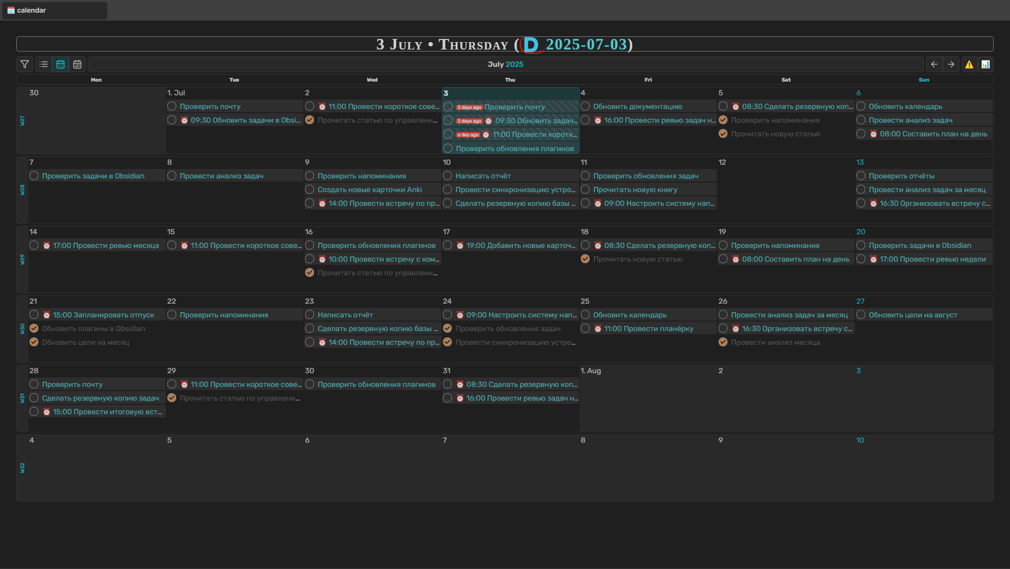The image size is (1010, 569).
Task: Open week W30 label
Action: tap(22, 329)
